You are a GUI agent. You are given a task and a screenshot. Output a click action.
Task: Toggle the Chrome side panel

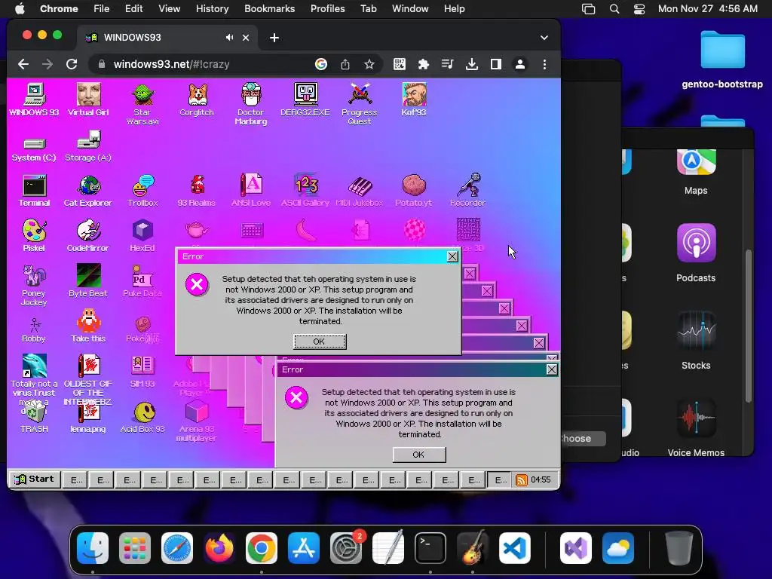tap(496, 64)
